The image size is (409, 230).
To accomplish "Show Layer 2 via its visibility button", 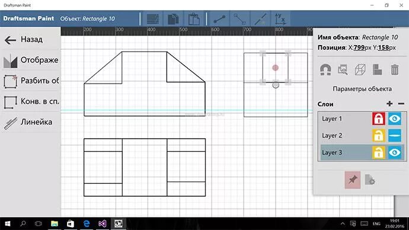I will tap(395, 136).
